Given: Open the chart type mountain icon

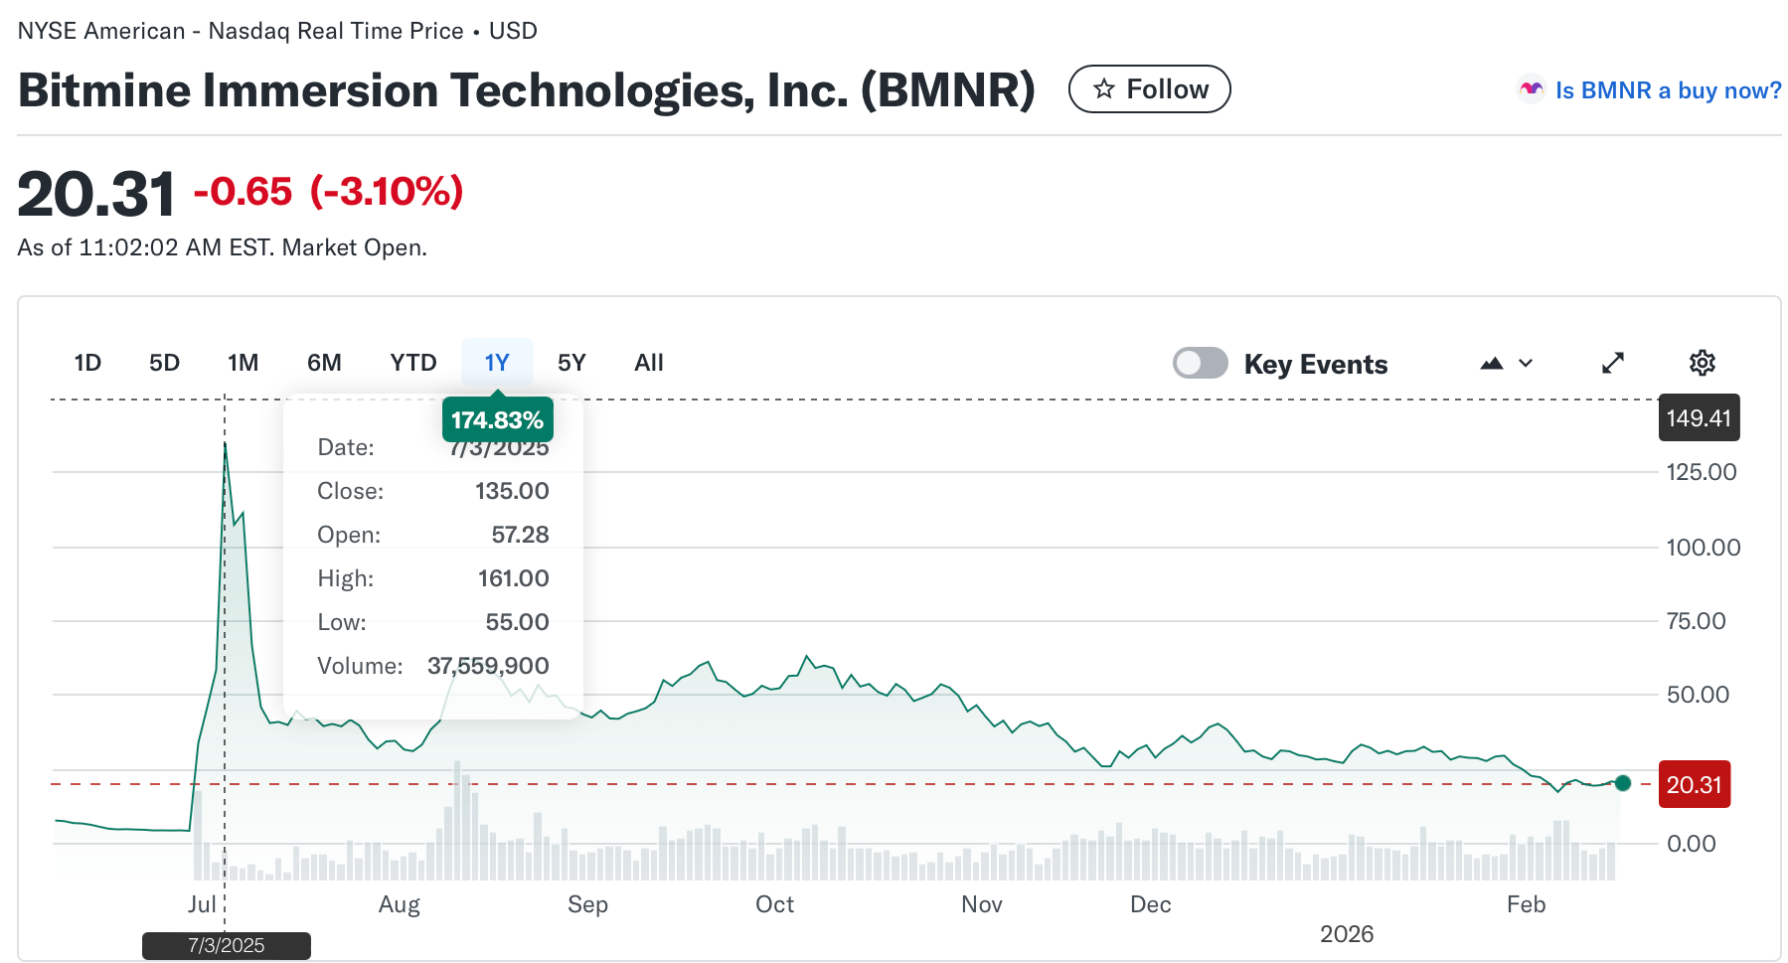Looking at the screenshot, I should [x=1492, y=363].
